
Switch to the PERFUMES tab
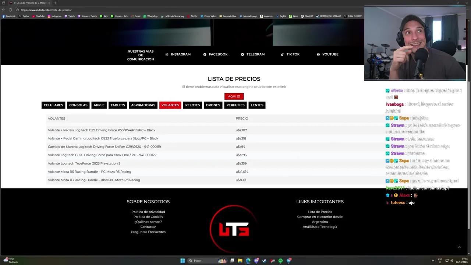[235, 105]
